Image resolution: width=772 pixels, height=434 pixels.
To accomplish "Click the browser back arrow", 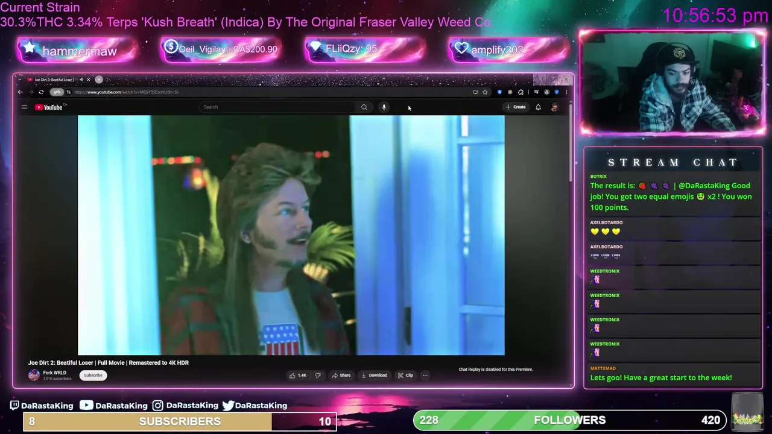I will pyautogui.click(x=20, y=92).
